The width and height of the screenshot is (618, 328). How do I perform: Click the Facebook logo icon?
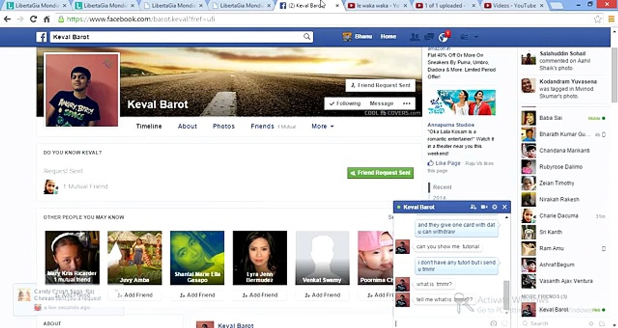[x=42, y=37]
